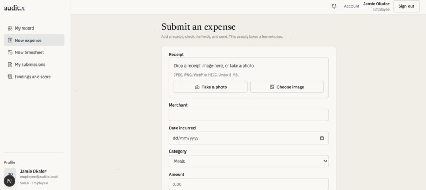
Task: Click employee@auditx.local email text
Action: [x=39, y=177]
